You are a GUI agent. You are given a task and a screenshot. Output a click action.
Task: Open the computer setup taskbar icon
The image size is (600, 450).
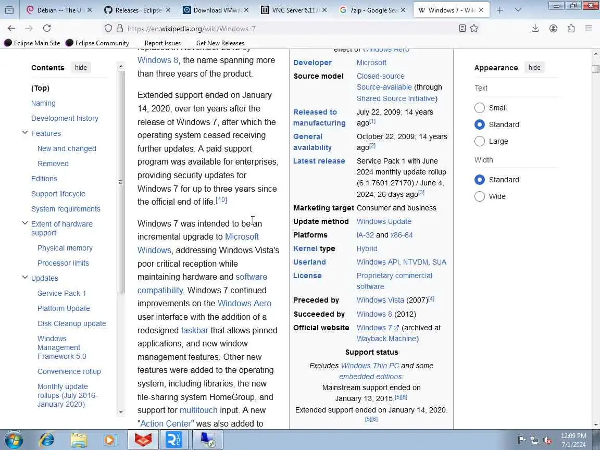tap(207, 440)
